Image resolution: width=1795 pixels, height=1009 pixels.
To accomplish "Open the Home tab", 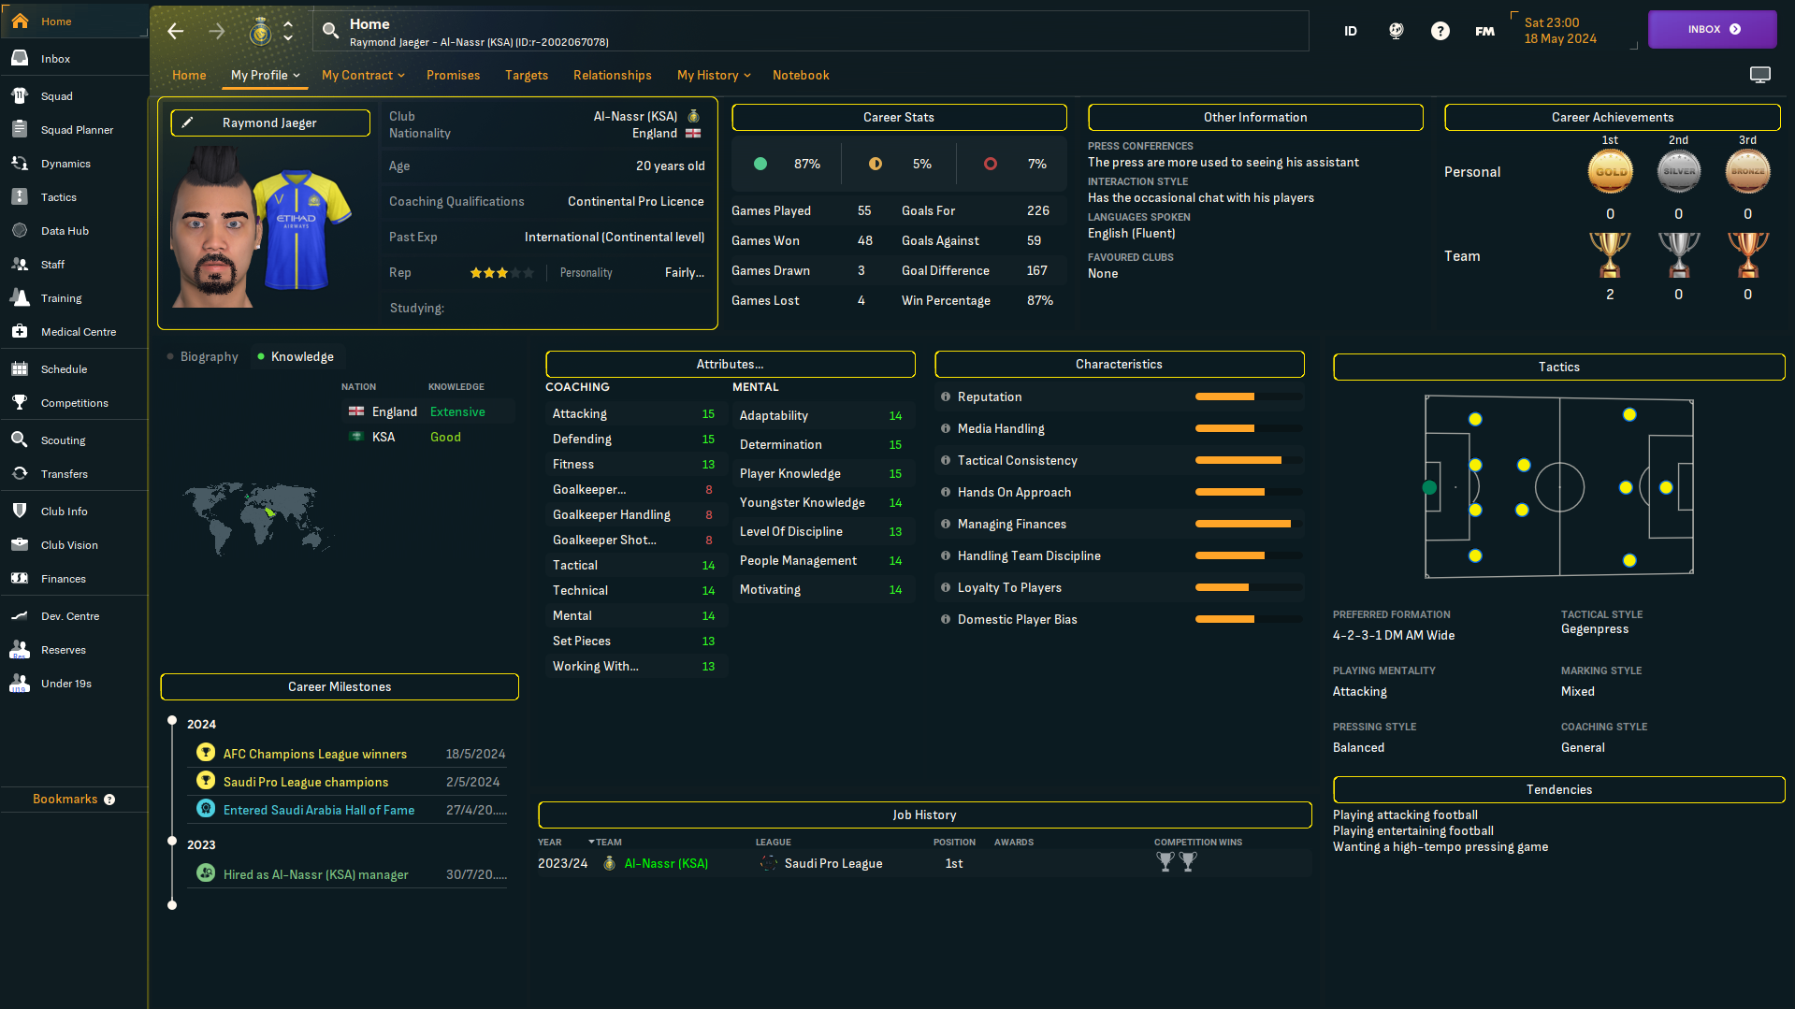I will point(189,75).
